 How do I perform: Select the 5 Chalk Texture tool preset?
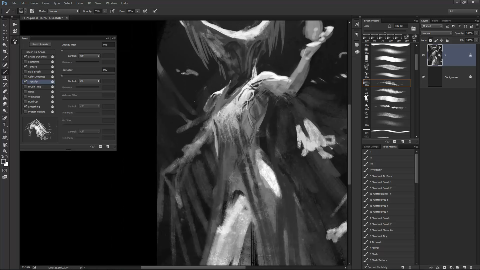click(378, 260)
